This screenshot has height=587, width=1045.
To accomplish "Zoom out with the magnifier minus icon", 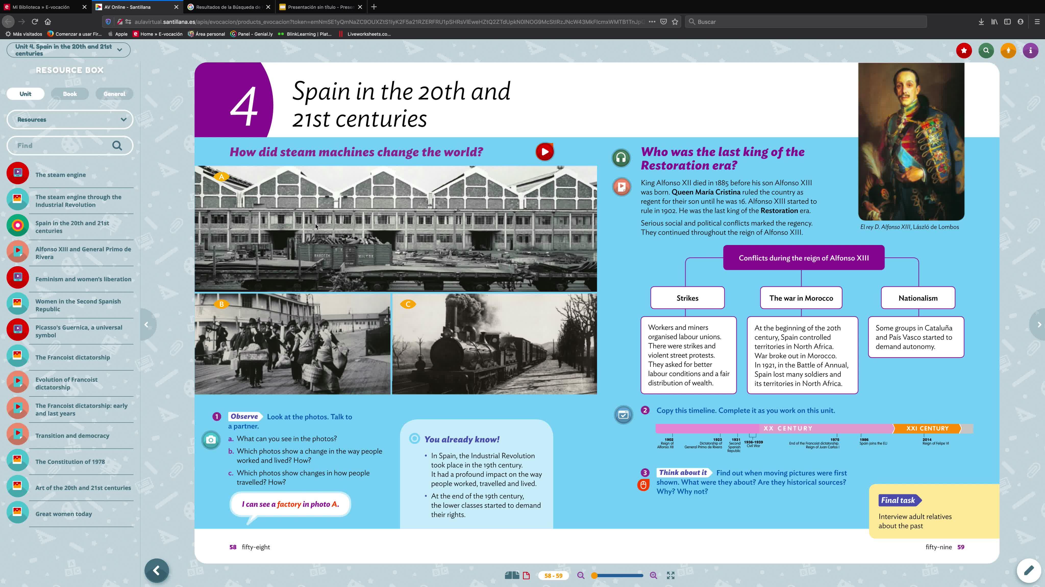I will [x=581, y=576].
